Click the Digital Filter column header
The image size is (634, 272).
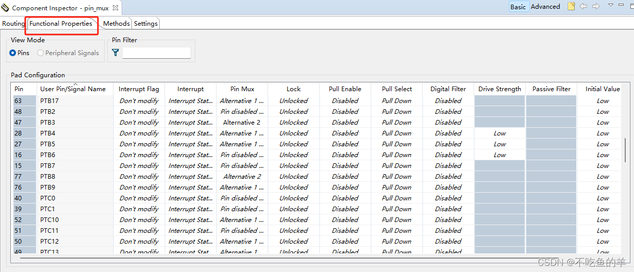(448, 89)
